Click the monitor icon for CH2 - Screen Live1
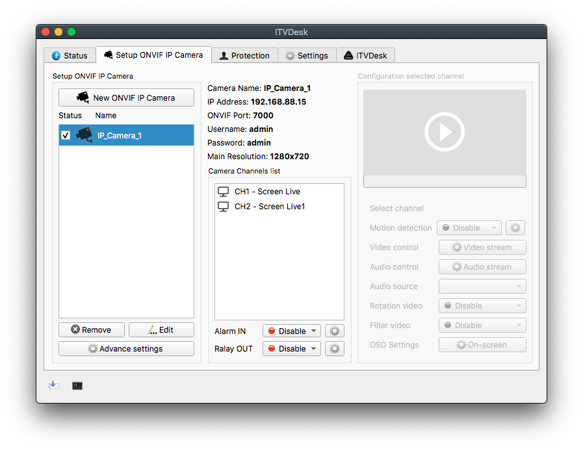 [224, 206]
